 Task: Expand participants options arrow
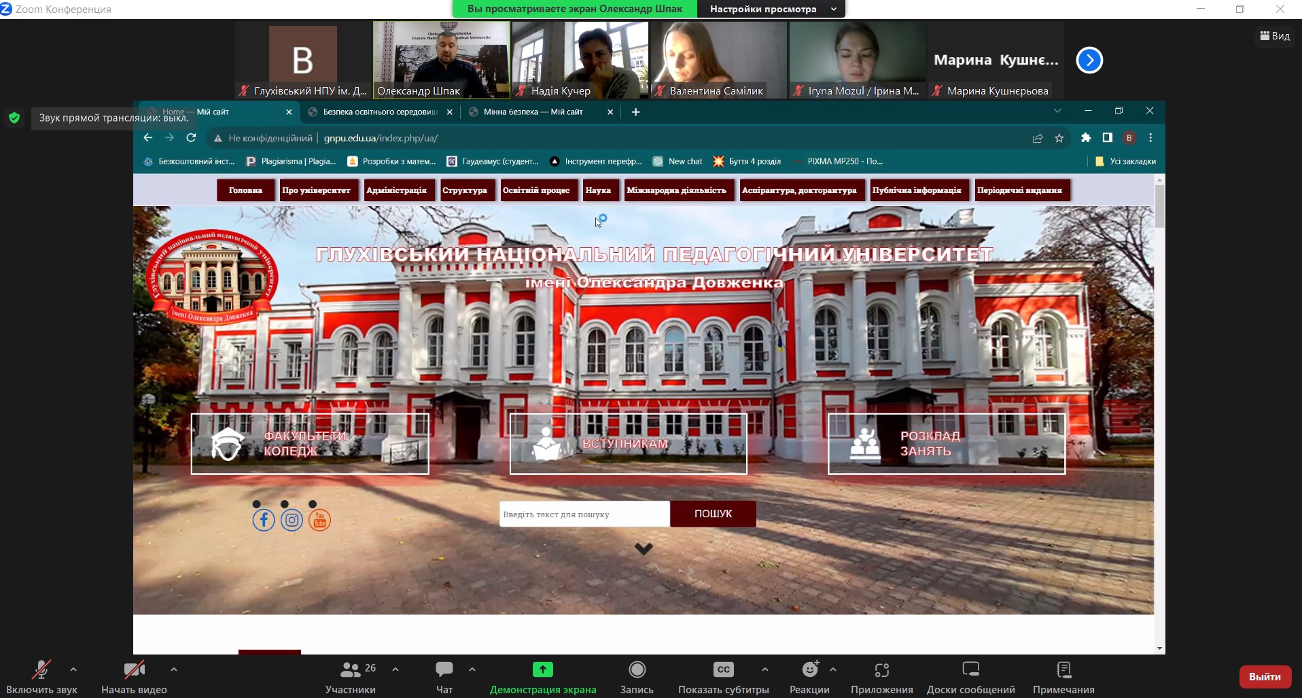(x=395, y=669)
